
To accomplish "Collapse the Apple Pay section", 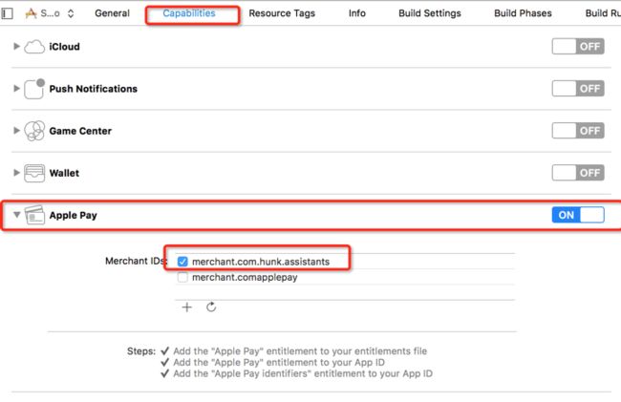I will [x=16, y=215].
